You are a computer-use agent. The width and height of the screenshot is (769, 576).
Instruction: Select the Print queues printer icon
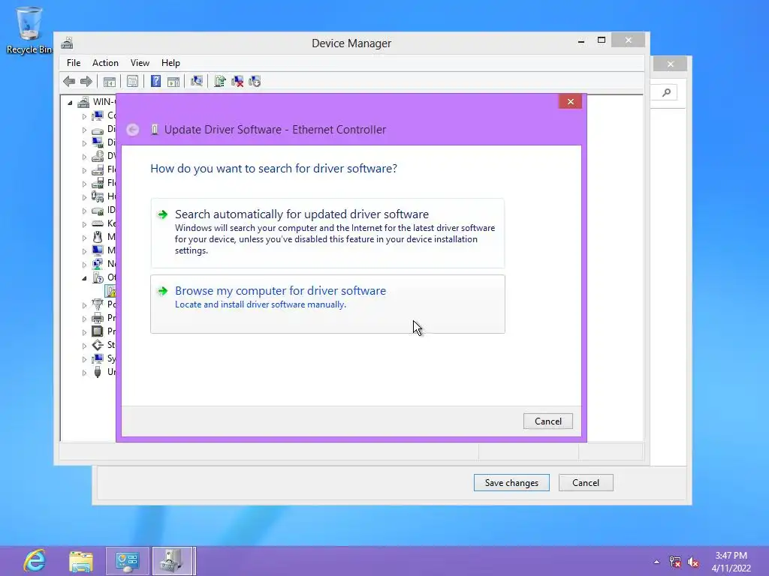pyautogui.click(x=98, y=318)
